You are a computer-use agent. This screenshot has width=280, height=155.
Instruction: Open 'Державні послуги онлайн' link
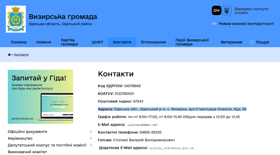251,11
